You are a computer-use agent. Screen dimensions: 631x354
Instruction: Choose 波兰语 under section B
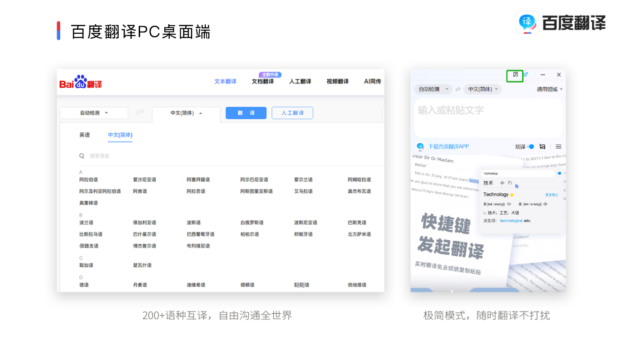pos(86,222)
